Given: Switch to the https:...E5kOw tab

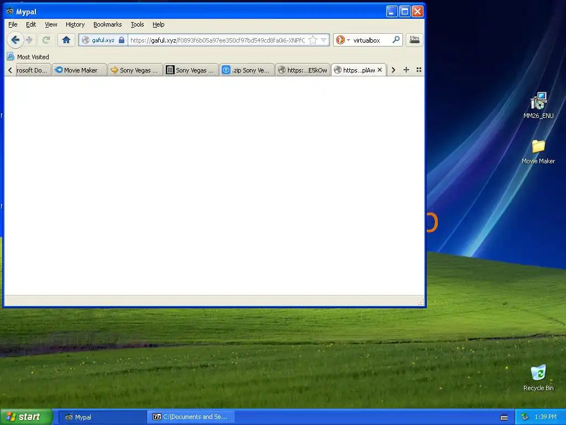Looking at the screenshot, I should [303, 70].
